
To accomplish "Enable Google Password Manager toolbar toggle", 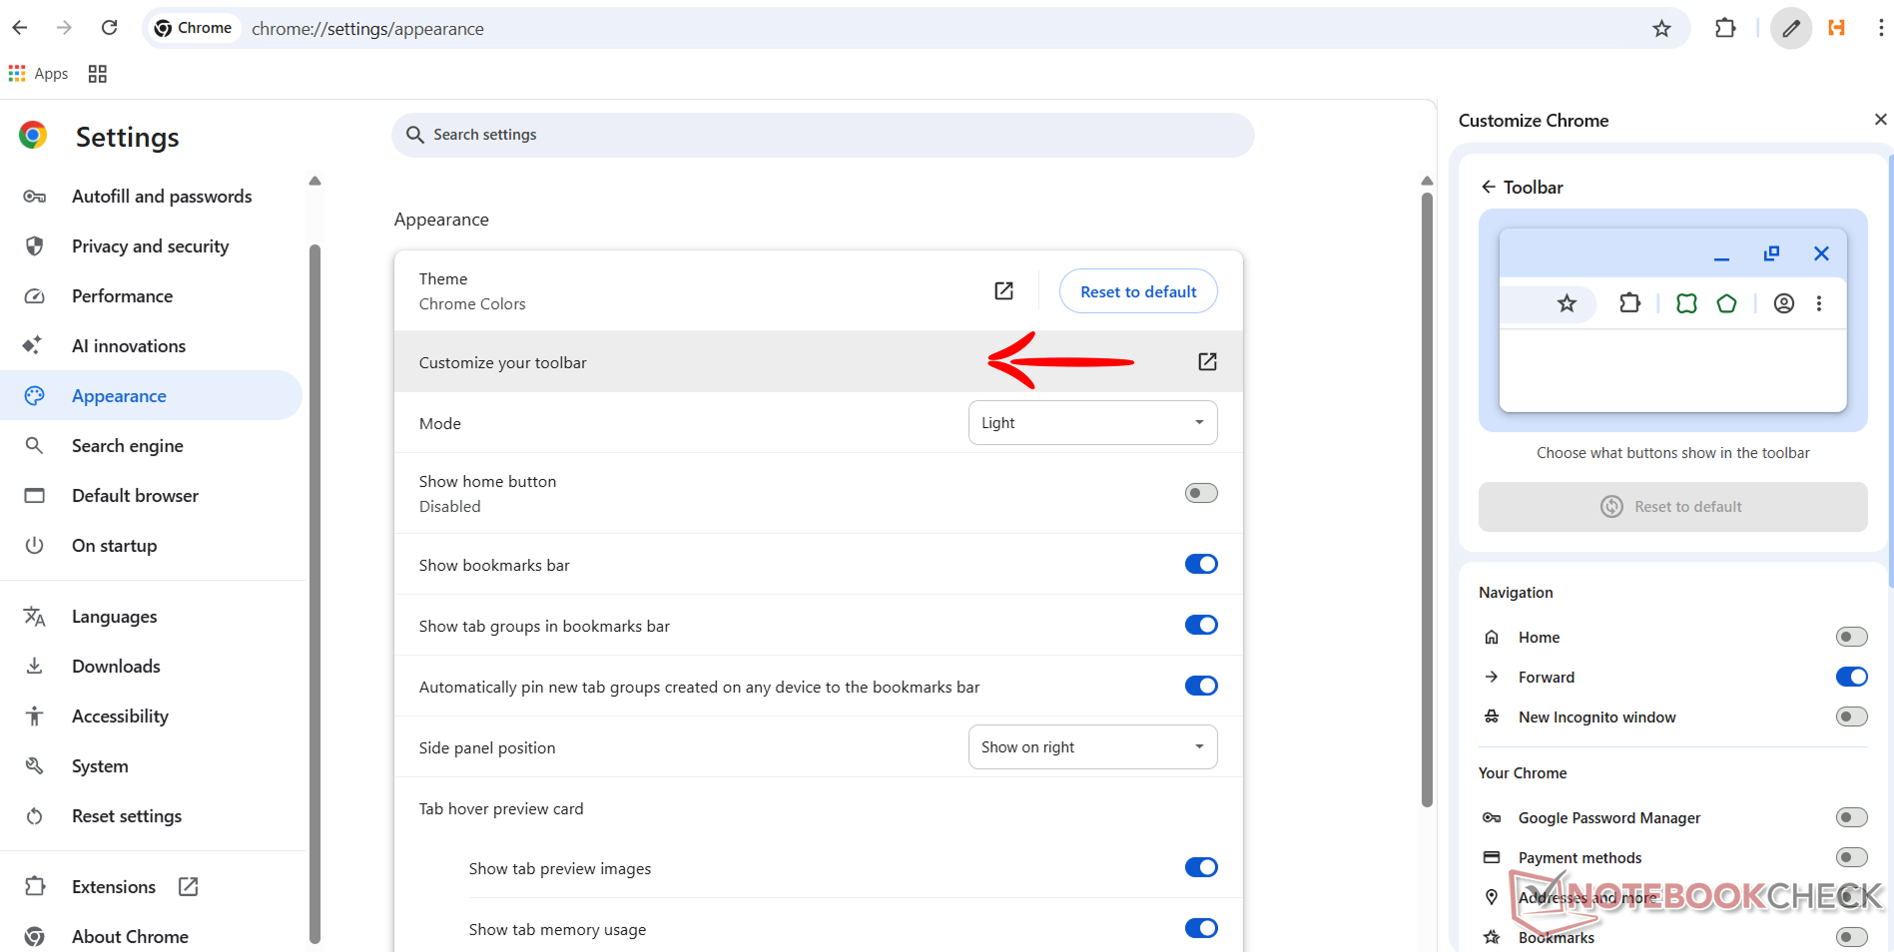I will pyautogui.click(x=1850, y=818).
